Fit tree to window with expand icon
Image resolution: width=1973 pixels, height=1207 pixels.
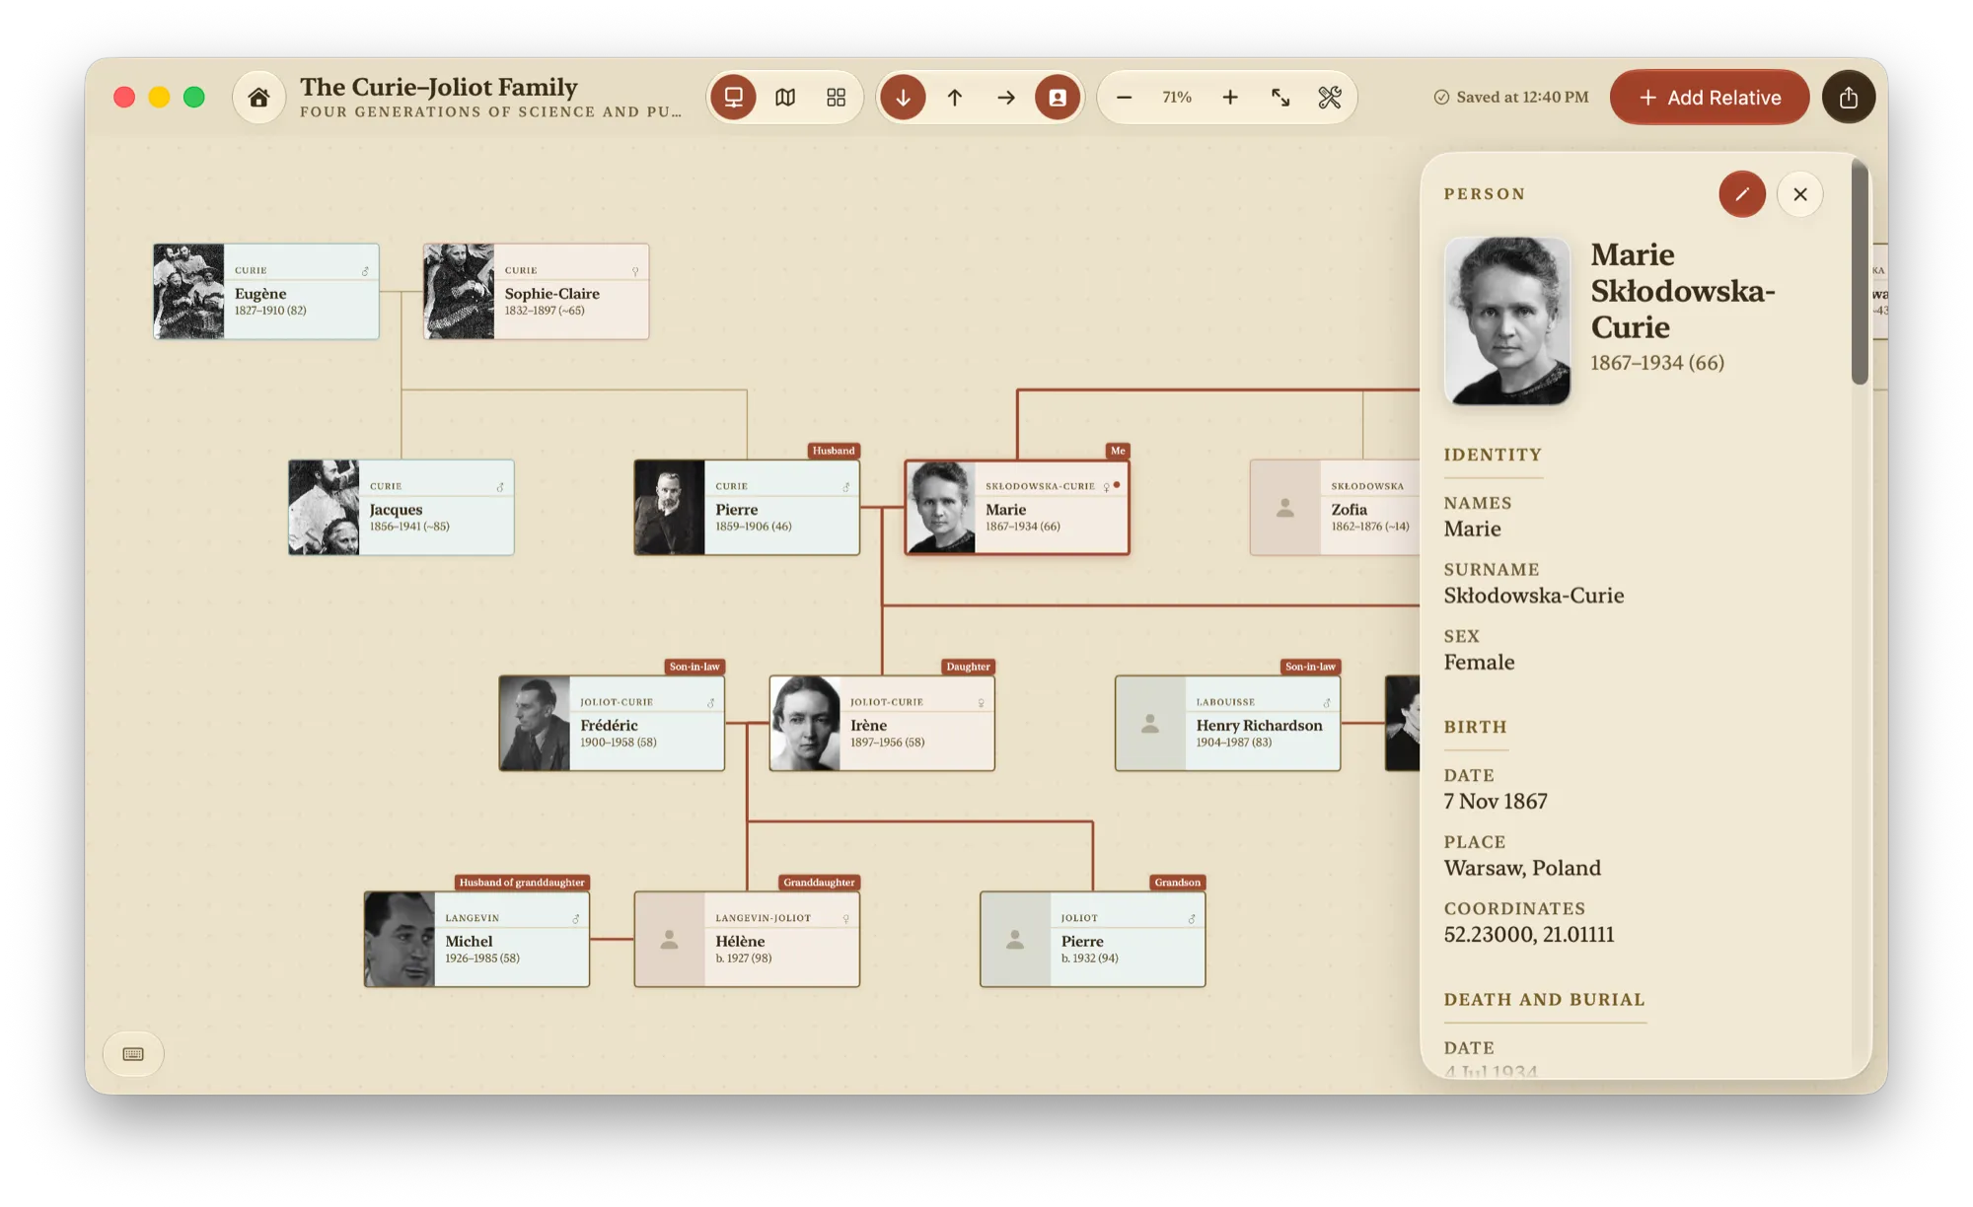click(x=1280, y=97)
